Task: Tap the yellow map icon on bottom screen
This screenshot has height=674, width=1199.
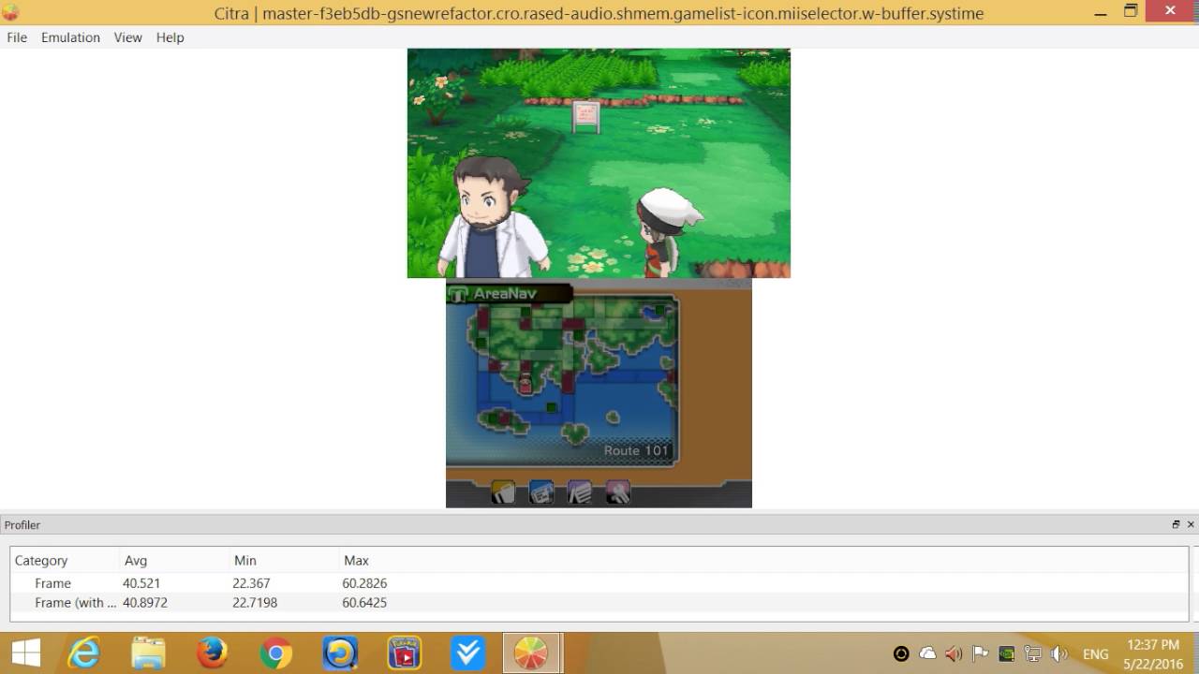Action: point(503,492)
